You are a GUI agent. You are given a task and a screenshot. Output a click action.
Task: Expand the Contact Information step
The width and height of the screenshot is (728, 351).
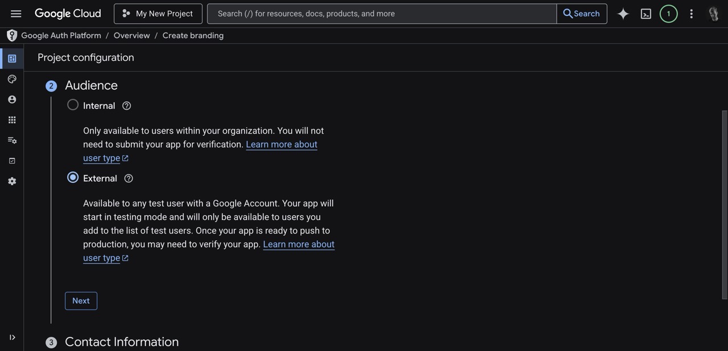[x=122, y=342]
